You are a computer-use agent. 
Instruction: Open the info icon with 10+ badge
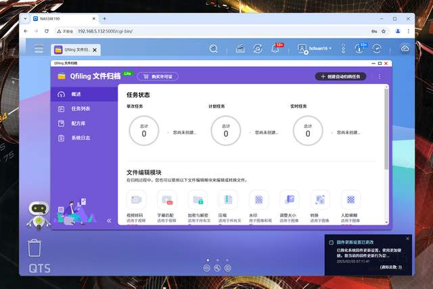pyautogui.click(x=360, y=48)
